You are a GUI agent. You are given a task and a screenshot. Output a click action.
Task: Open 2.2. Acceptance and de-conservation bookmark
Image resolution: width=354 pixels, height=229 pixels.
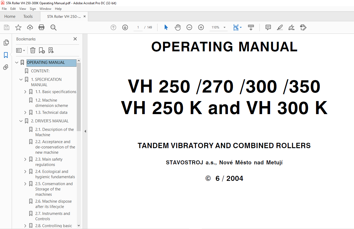click(55, 147)
